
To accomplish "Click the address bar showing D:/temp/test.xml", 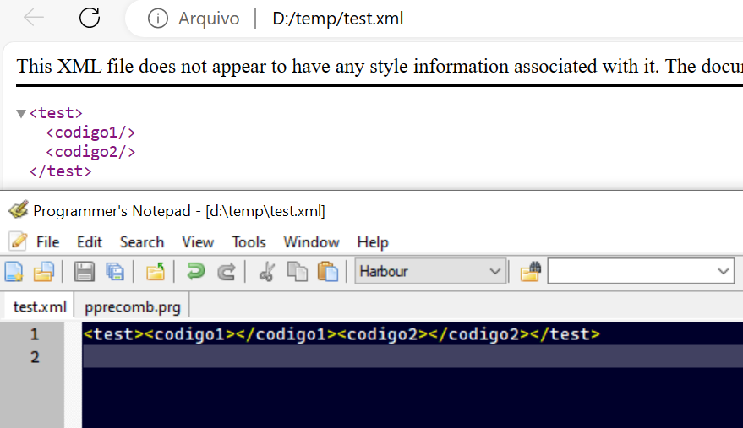I will tap(338, 18).
